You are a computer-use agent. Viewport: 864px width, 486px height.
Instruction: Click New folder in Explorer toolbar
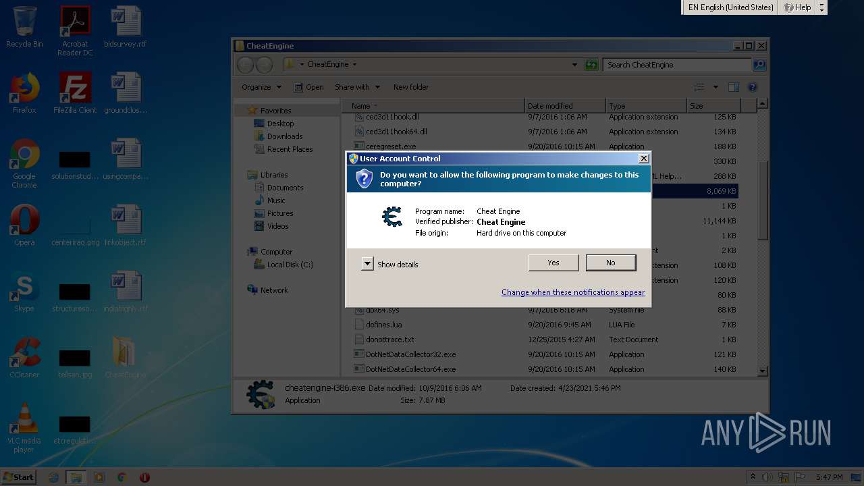[x=411, y=87]
